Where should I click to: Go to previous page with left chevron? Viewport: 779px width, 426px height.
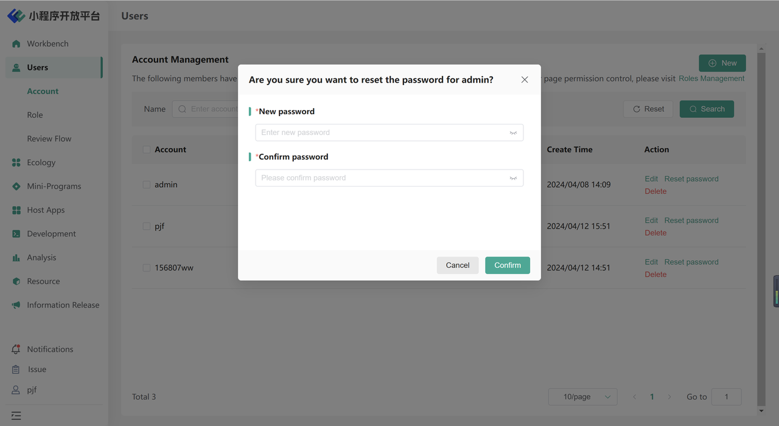(x=634, y=397)
